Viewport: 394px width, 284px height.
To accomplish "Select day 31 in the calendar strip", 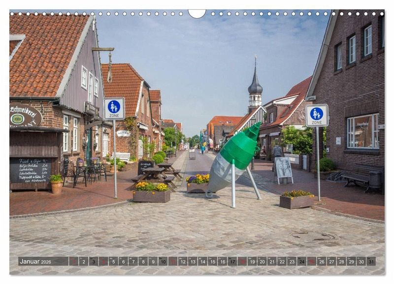I will point(371,261).
